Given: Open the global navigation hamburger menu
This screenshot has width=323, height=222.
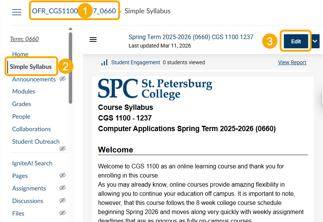Looking at the screenshot, I should coord(16,12).
